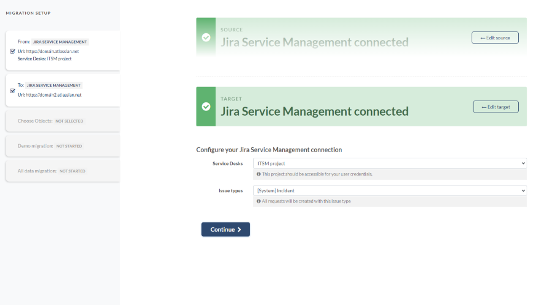Click the info icon below Issue types
This screenshot has height=305, width=536.
259,201
